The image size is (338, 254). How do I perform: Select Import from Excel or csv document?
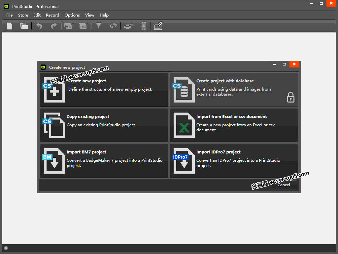click(234, 125)
